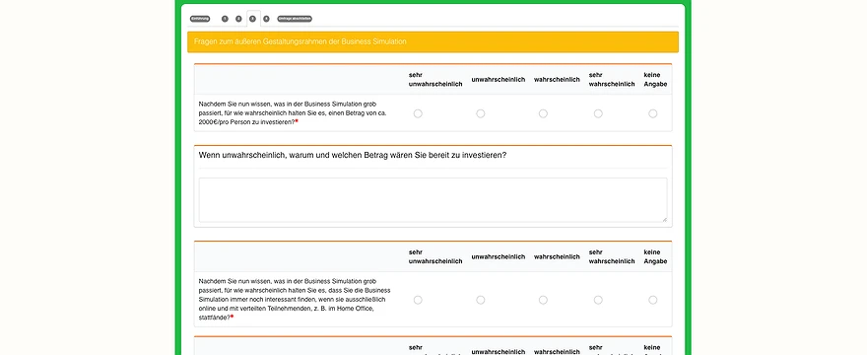Click the 'Wenn unwahrscheinlich, warum und welchen Betrag' question text

click(x=353, y=155)
